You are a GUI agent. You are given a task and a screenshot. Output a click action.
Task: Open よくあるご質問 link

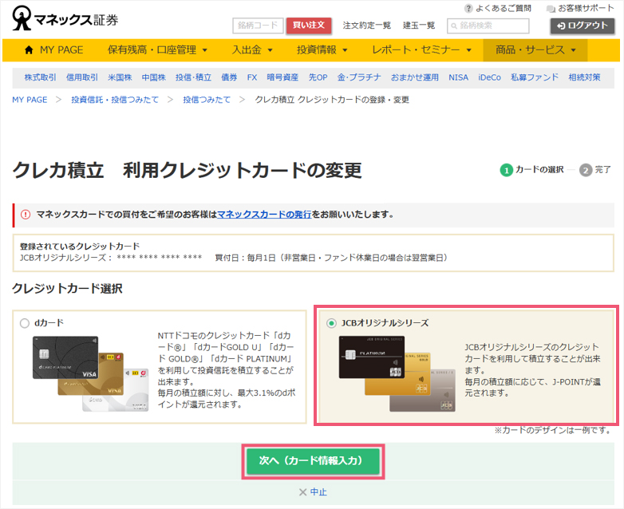504,8
